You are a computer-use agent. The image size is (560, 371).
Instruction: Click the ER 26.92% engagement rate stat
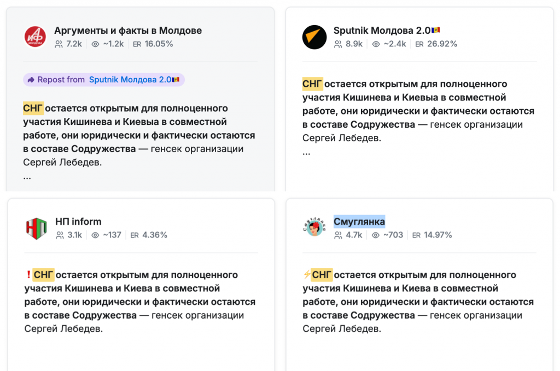tap(436, 44)
